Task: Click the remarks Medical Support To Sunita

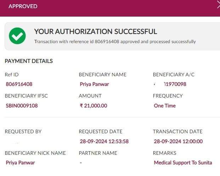Action: 183,163
